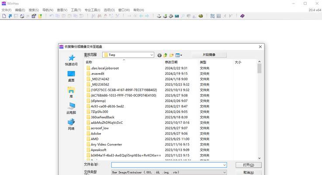The image size is (322, 175).
Task: Click the Open (O) button in dialog
Action: tap(249, 165)
